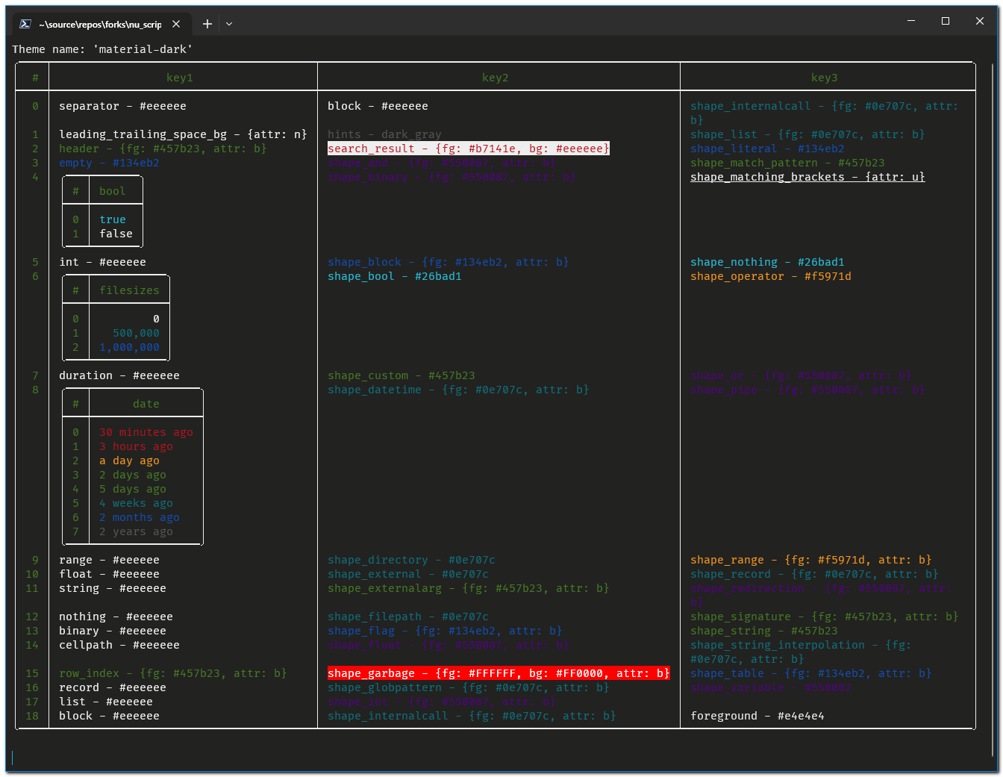Click the "Theme name: 'material-dark'" line

click(102, 49)
